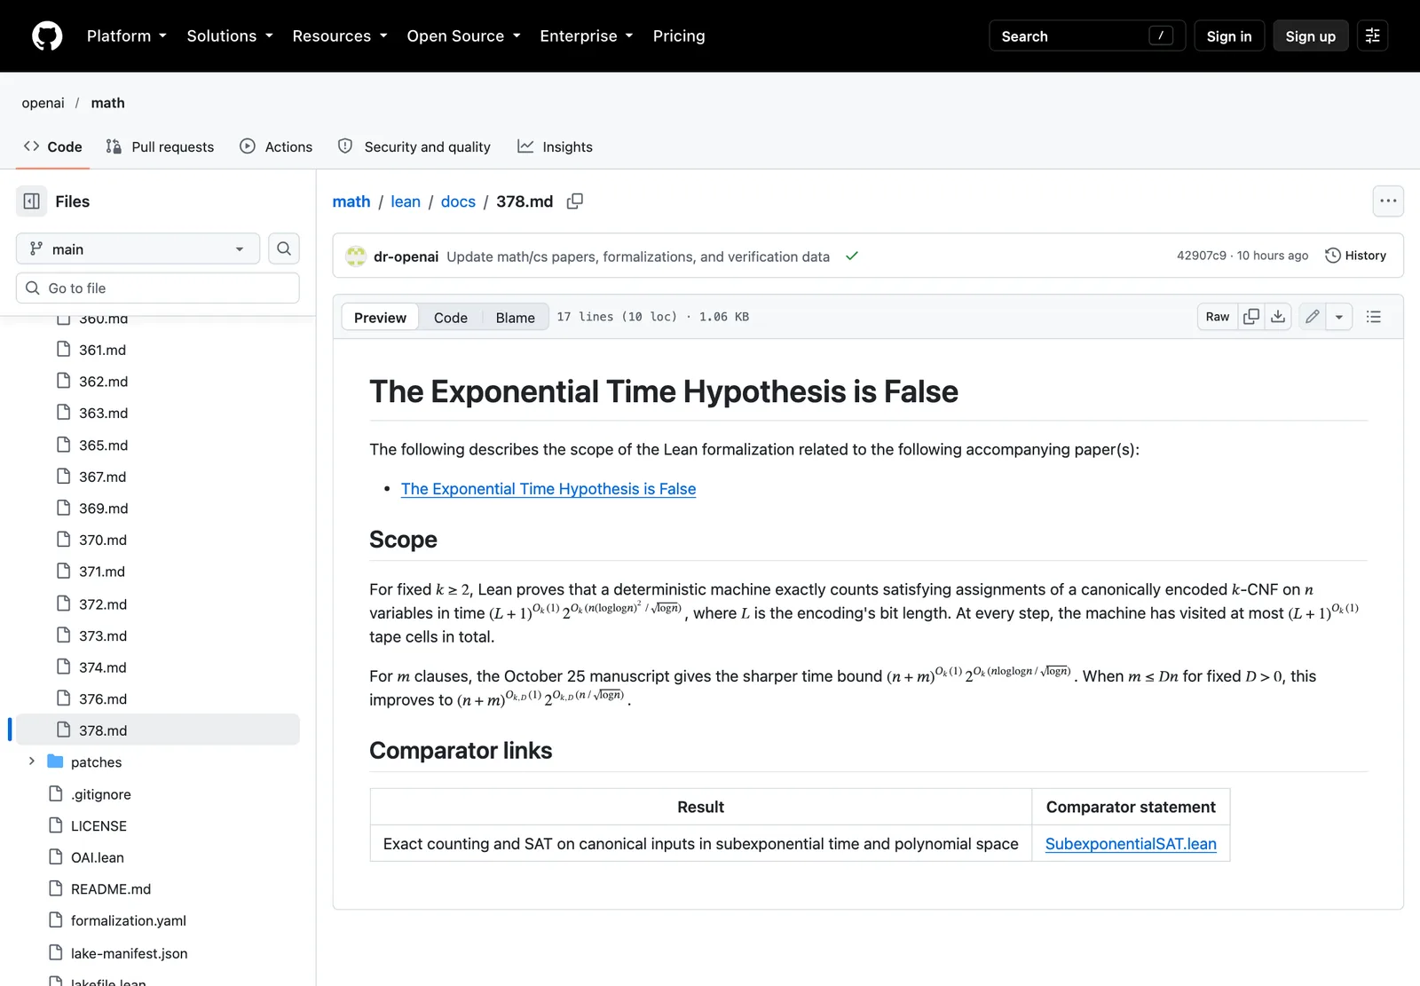Screen dimensions: 1420x986
Task: Open the Pull requests tab
Action: coord(161,146)
